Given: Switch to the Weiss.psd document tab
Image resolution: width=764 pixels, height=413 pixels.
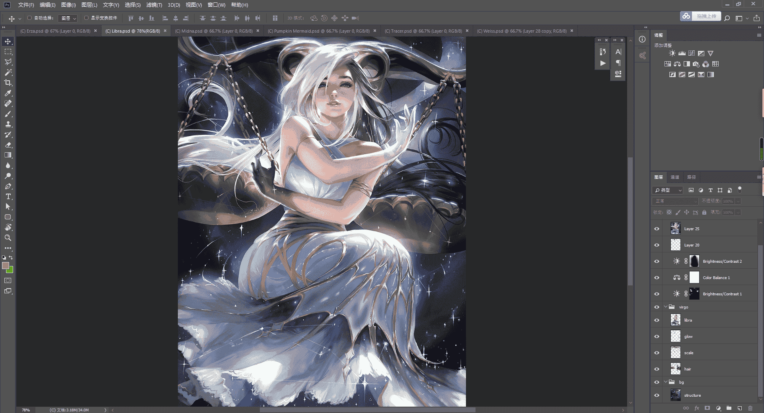Looking at the screenshot, I should point(522,31).
